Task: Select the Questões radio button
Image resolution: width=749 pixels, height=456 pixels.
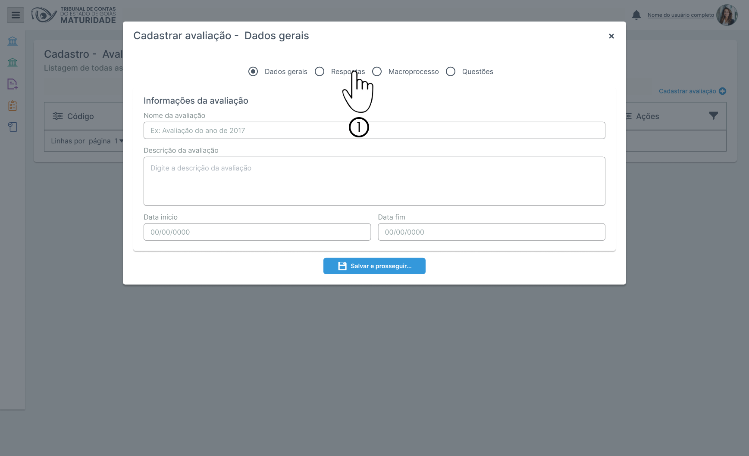Action: pos(451,71)
